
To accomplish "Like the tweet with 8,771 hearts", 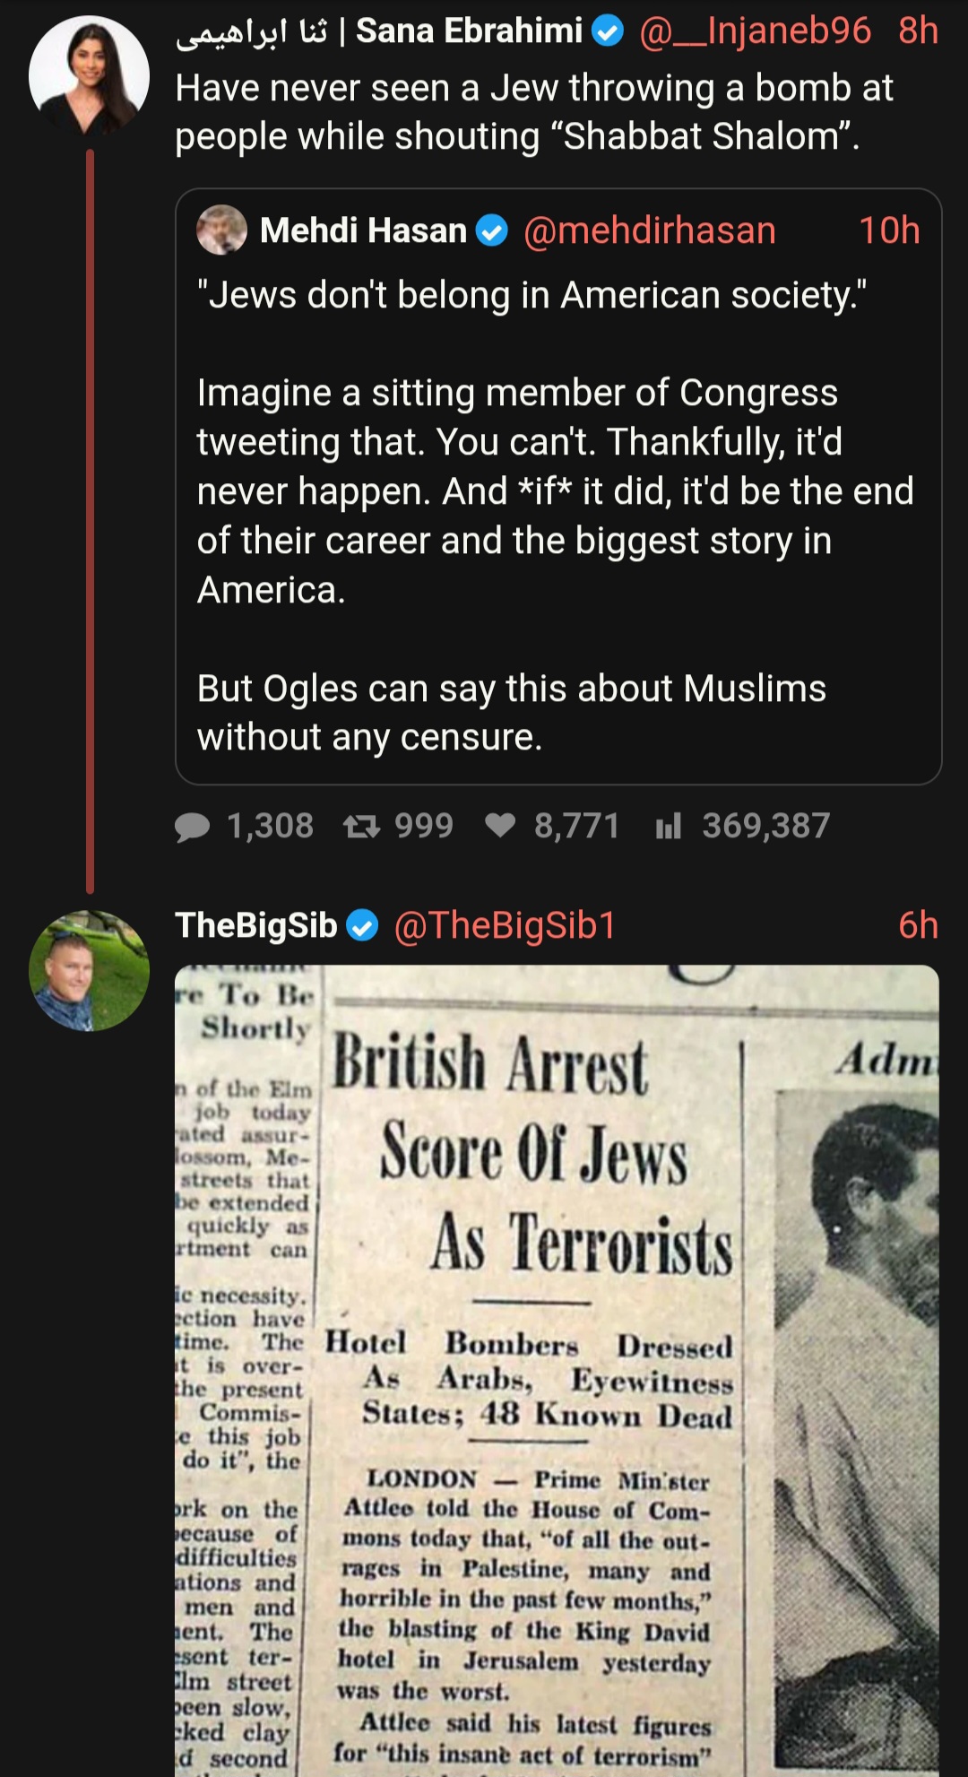I will pyautogui.click(x=500, y=825).
